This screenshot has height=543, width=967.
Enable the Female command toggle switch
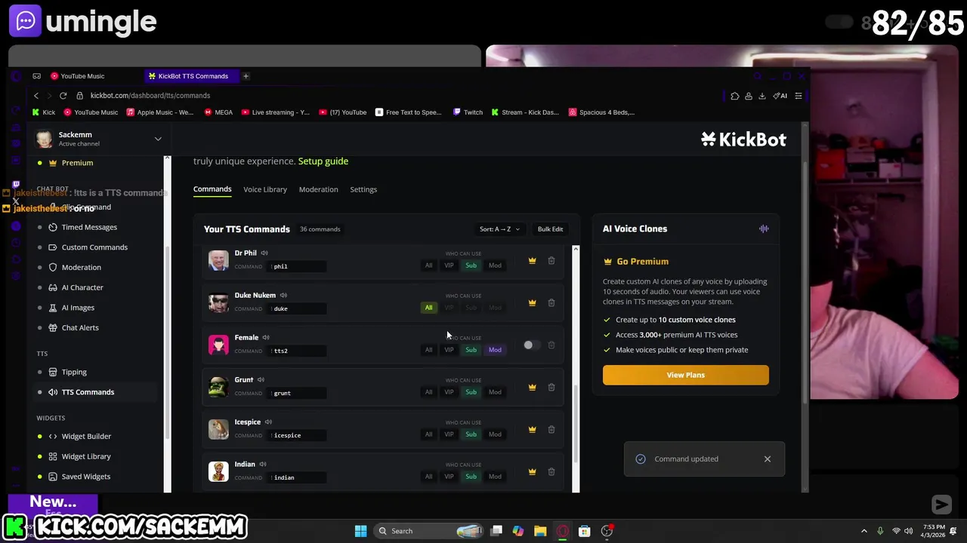(x=531, y=345)
